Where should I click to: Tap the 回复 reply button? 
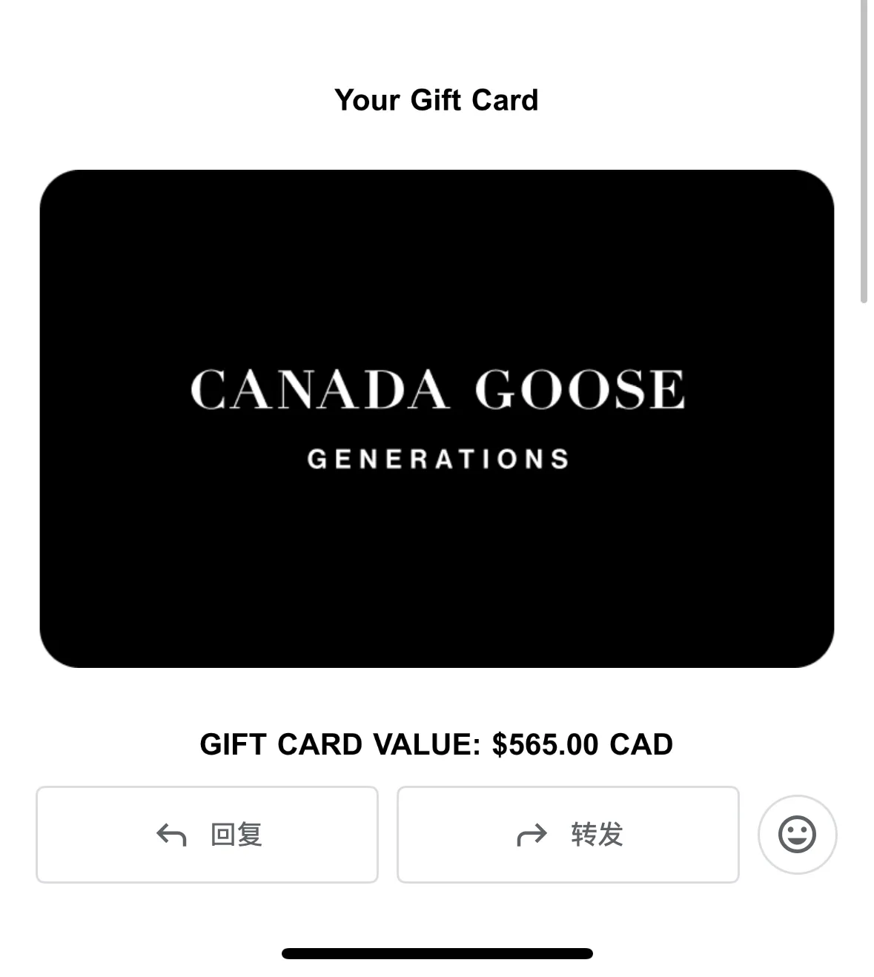click(207, 835)
